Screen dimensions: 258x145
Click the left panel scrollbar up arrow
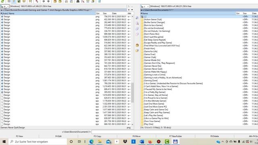pos(133,17)
